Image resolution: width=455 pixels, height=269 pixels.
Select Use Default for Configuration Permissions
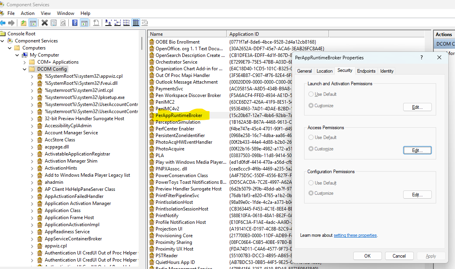(x=311, y=183)
